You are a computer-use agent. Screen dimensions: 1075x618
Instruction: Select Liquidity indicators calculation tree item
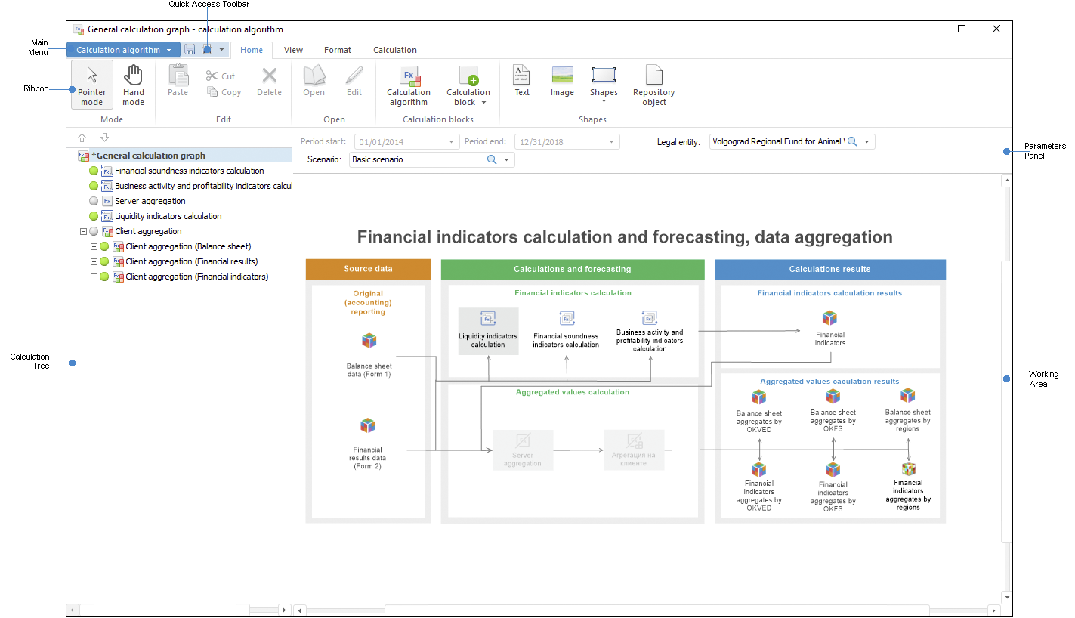click(x=168, y=216)
